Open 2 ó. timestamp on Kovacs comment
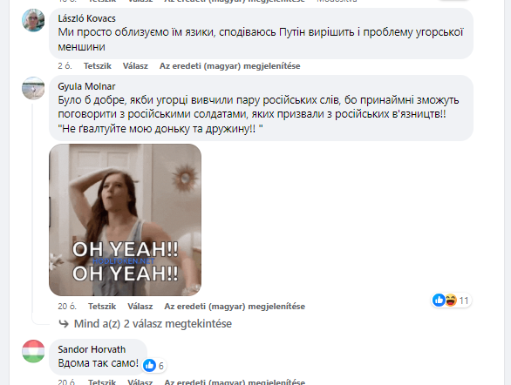Screen dimensions: 511x385 [x=65, y=66]
